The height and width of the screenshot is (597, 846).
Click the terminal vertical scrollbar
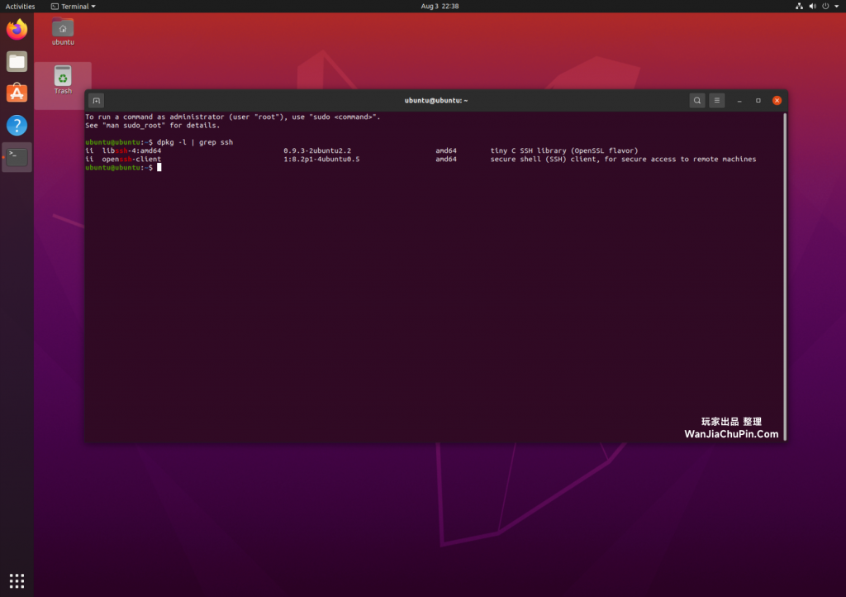[785, 276]
